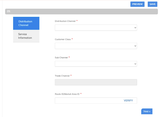Go forward with the Next » button

[x=147, y=111]
